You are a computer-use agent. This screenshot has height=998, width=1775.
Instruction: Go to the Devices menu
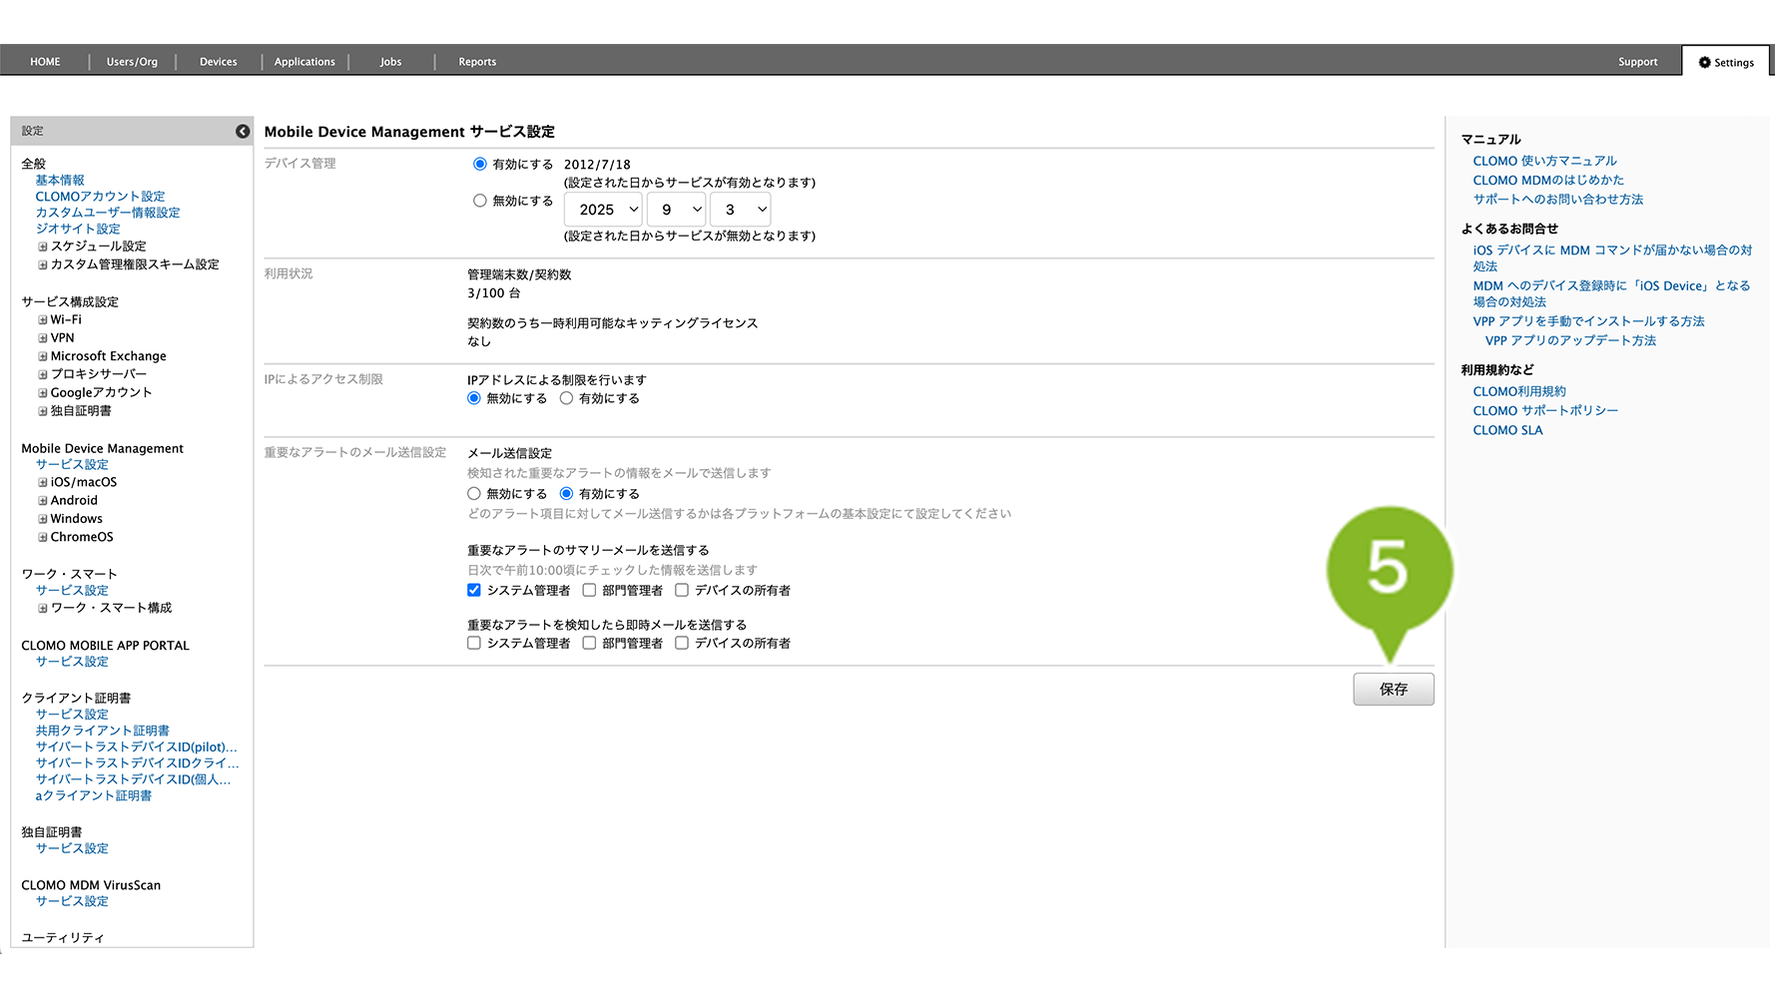click(x=218, y=62)
